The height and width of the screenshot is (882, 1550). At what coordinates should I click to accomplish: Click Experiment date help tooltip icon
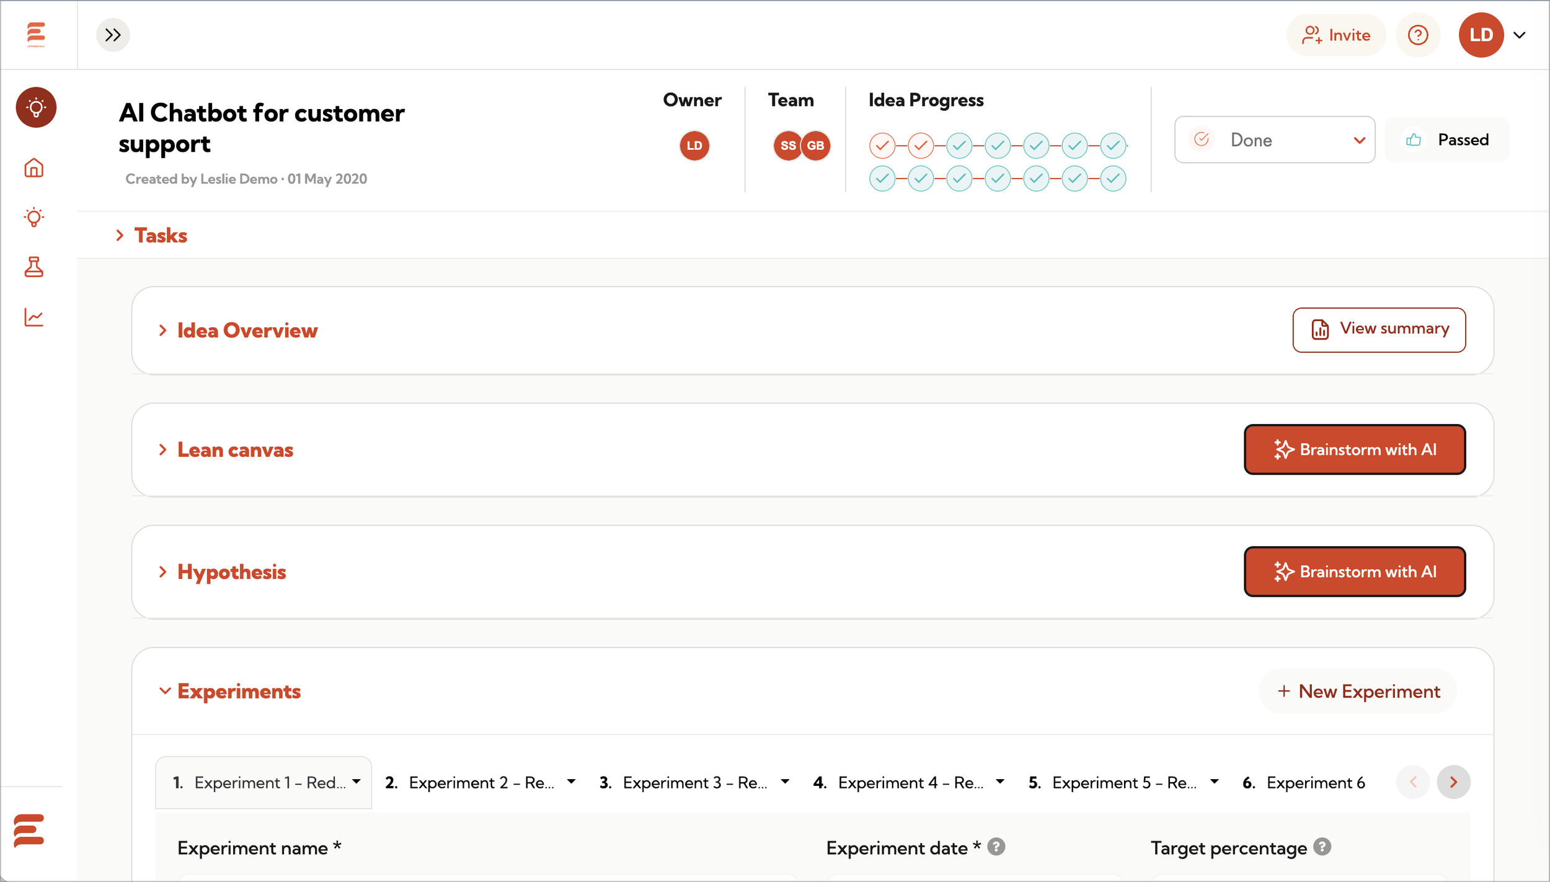(x=996, y=847)
